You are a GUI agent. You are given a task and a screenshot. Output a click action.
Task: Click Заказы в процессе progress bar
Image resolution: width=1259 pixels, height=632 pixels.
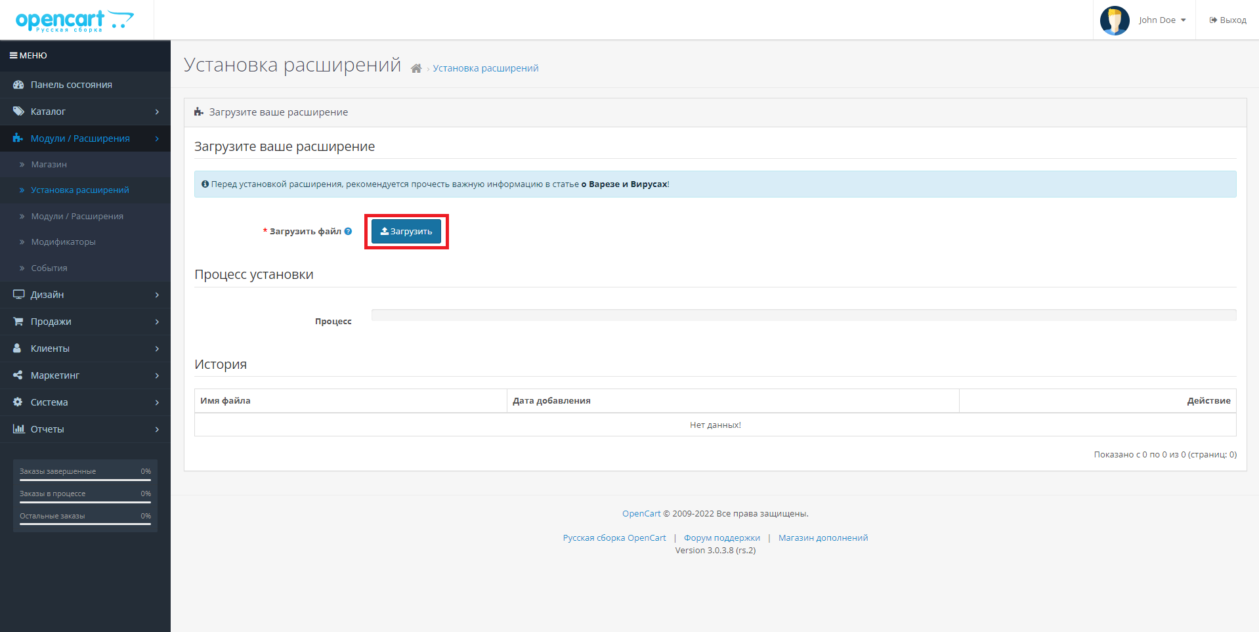85,502
